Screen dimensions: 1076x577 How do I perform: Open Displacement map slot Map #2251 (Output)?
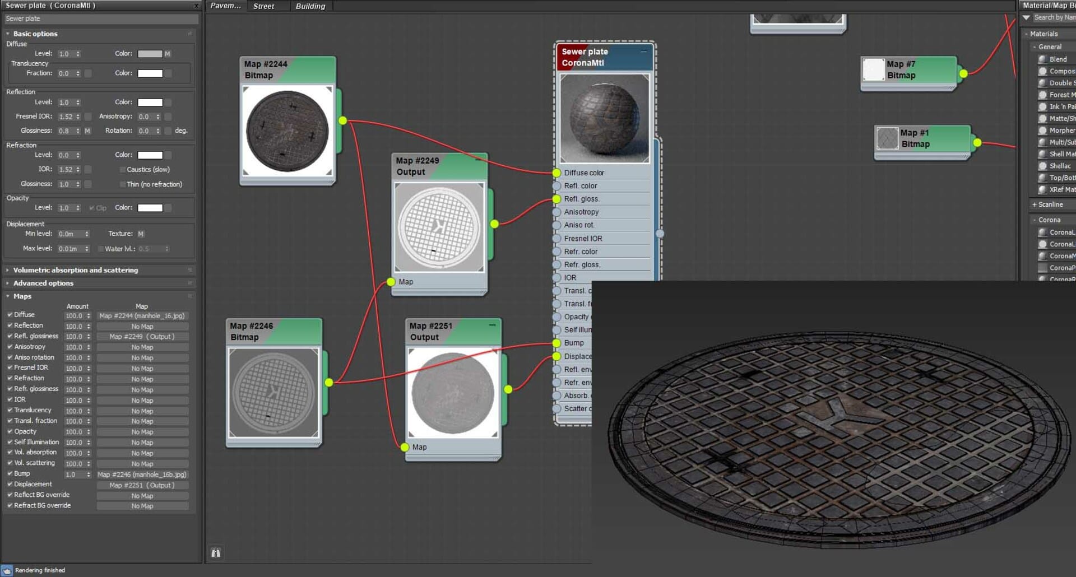(142, 485)
